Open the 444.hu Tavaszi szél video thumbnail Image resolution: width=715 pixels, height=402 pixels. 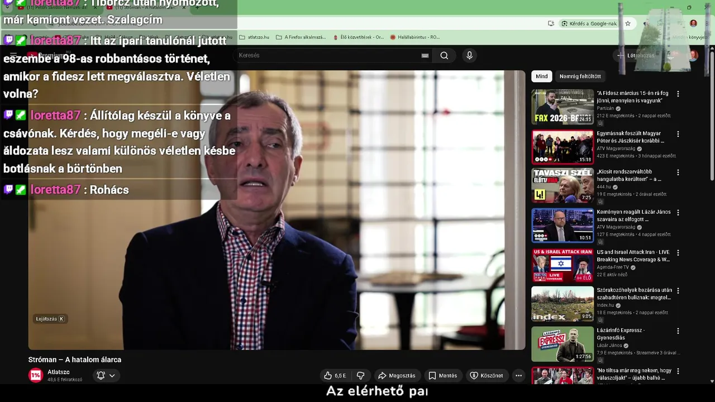coord(563,185)
